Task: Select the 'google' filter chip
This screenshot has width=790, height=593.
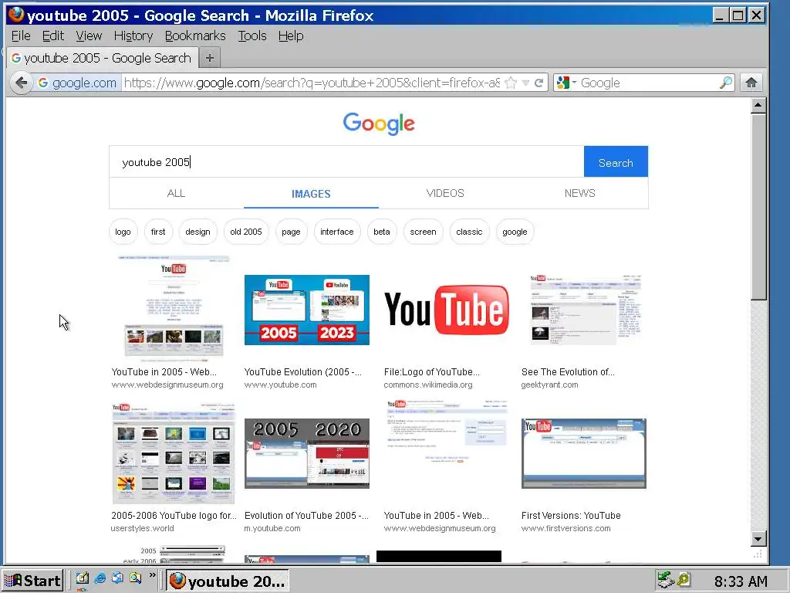Action: [515, 232]
